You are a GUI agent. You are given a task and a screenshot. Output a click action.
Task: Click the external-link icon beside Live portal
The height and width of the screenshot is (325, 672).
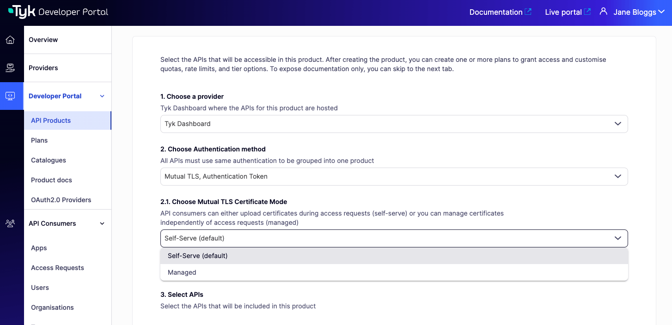587,12
